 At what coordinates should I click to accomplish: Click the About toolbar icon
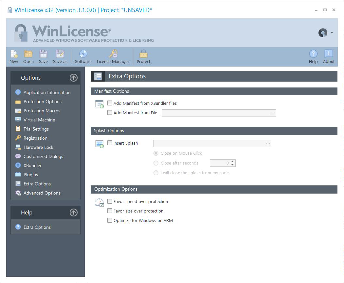tap(328, 54)
